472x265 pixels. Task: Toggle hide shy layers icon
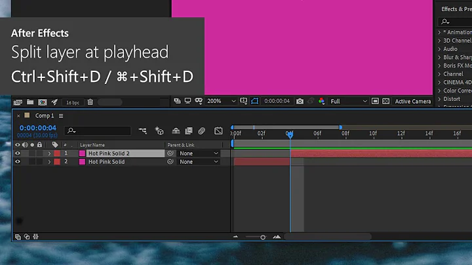[x=176, y=131]
